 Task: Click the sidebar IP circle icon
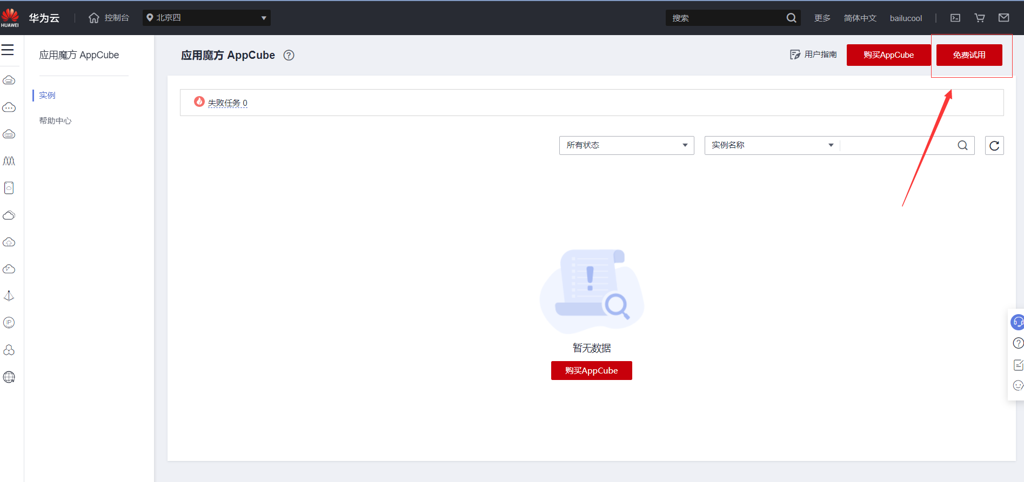click(x=9, y=323)
